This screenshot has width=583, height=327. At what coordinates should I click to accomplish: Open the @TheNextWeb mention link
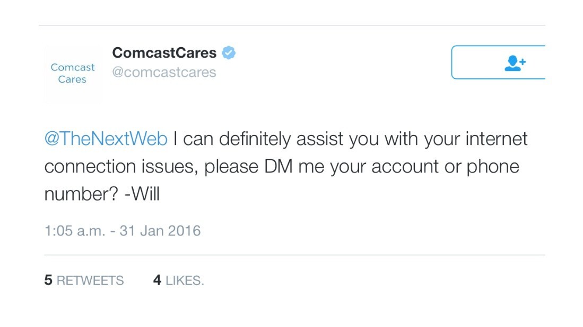106,139
